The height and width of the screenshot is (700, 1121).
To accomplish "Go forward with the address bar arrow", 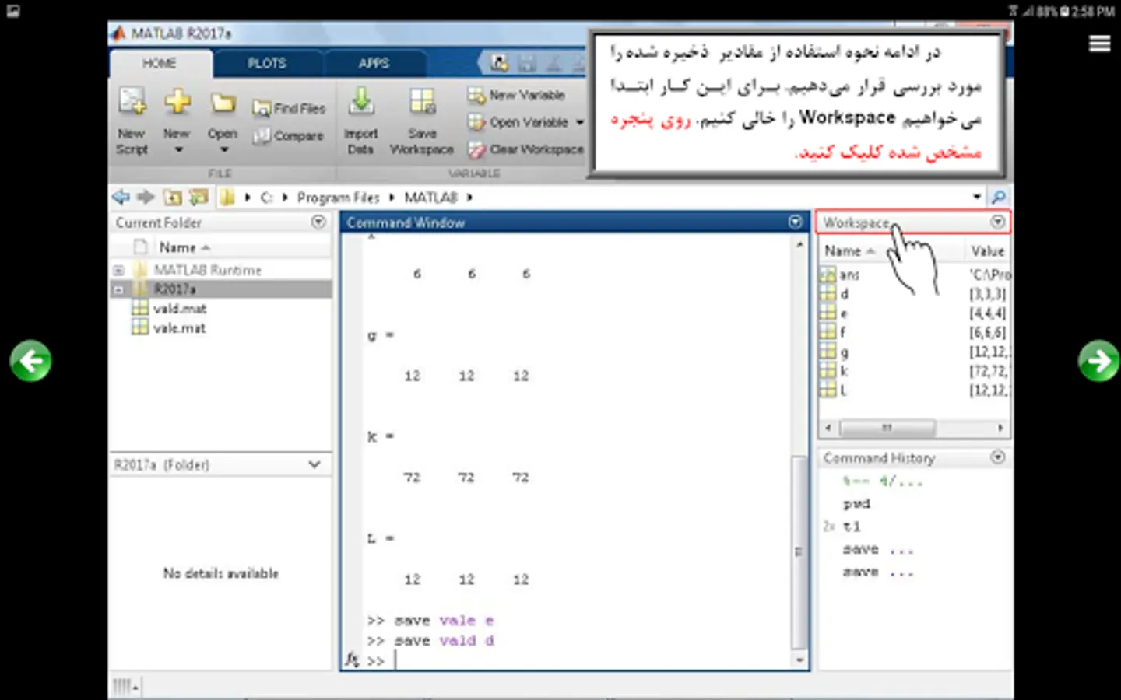I will point(146,197).
